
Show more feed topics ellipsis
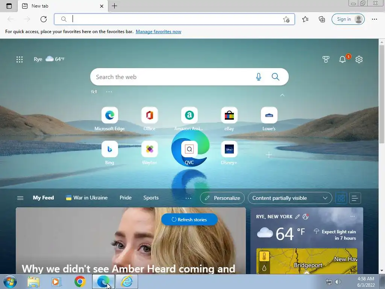(188, 198)
